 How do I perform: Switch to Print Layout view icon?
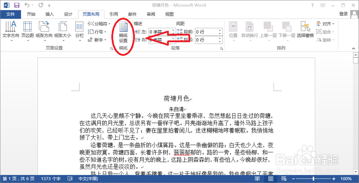pyautogui.click(x=271, y=179)
